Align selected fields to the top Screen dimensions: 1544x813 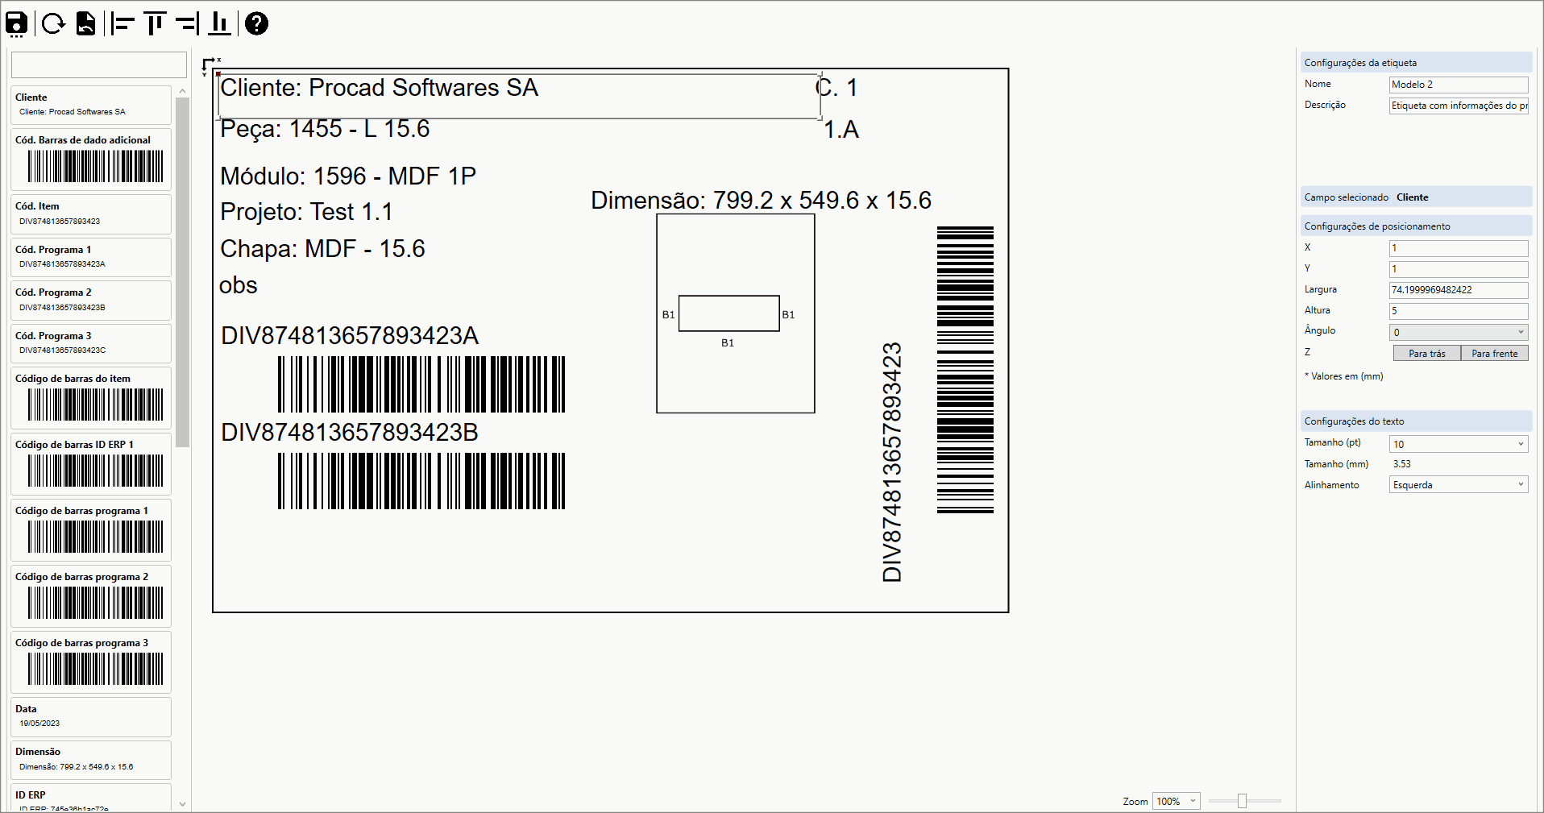[155, 24]
